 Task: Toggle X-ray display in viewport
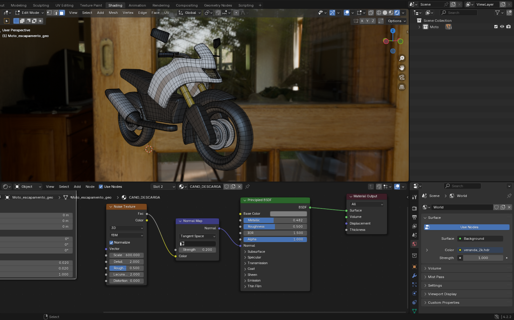(x=371, y=13)
